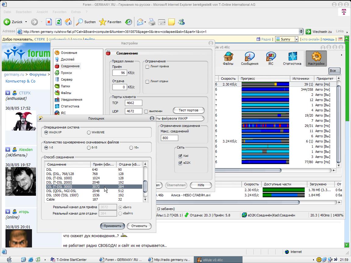351x263 pixels.
Task: Refresh the page in Internet Explorer
Action: [x=58, y=22]
